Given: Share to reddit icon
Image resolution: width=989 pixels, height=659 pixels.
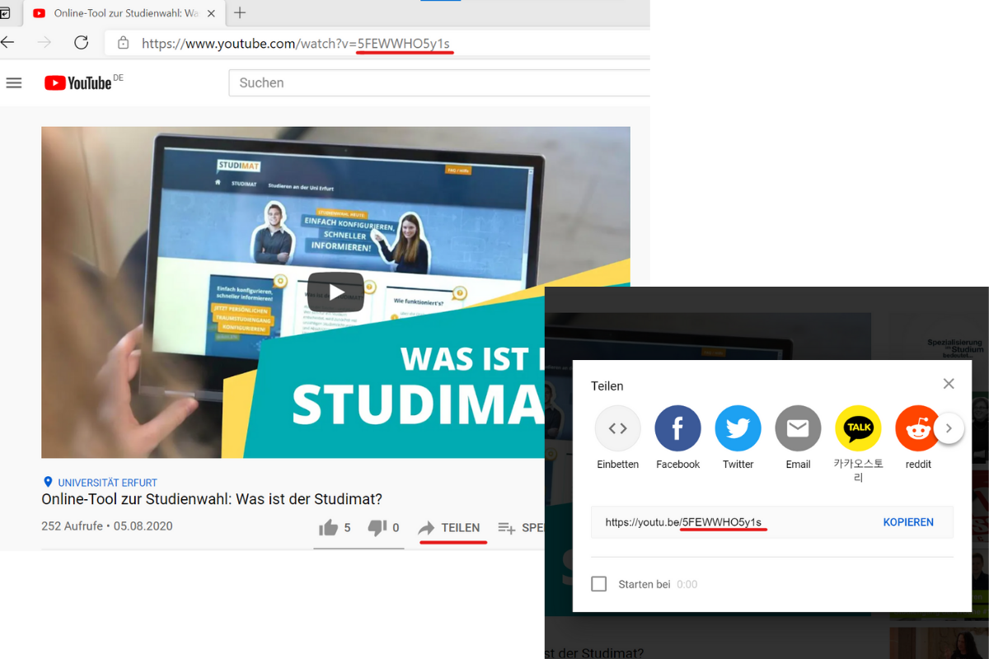Looking at the screenshot, I should click(917, 428).
